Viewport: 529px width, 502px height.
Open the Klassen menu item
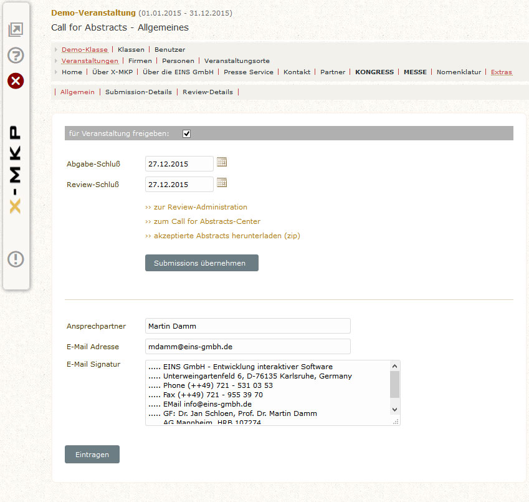[x=131, y=50]
